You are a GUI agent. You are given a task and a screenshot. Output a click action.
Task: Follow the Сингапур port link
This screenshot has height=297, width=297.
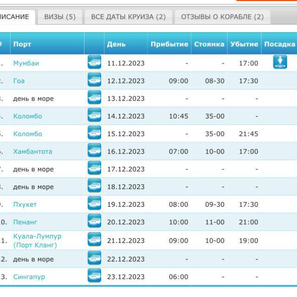click(x=29, y=277)
